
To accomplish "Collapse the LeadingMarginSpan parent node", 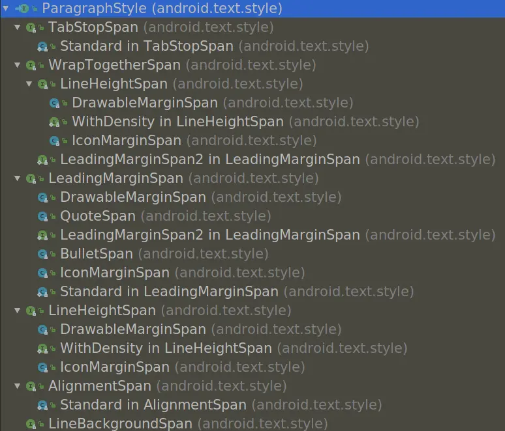I will click(18, 178).
